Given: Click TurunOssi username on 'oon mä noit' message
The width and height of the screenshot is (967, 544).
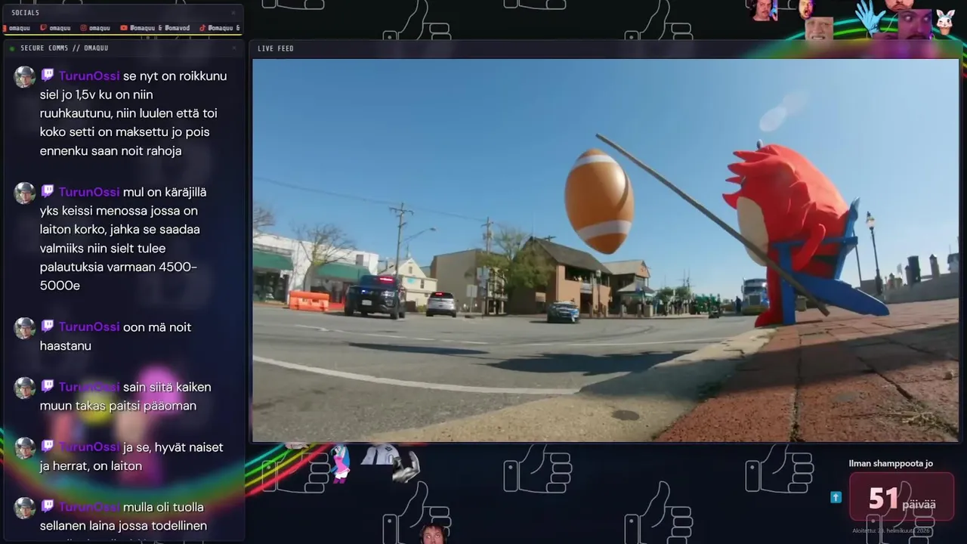Looking at the screenshot, I should 89,327.
